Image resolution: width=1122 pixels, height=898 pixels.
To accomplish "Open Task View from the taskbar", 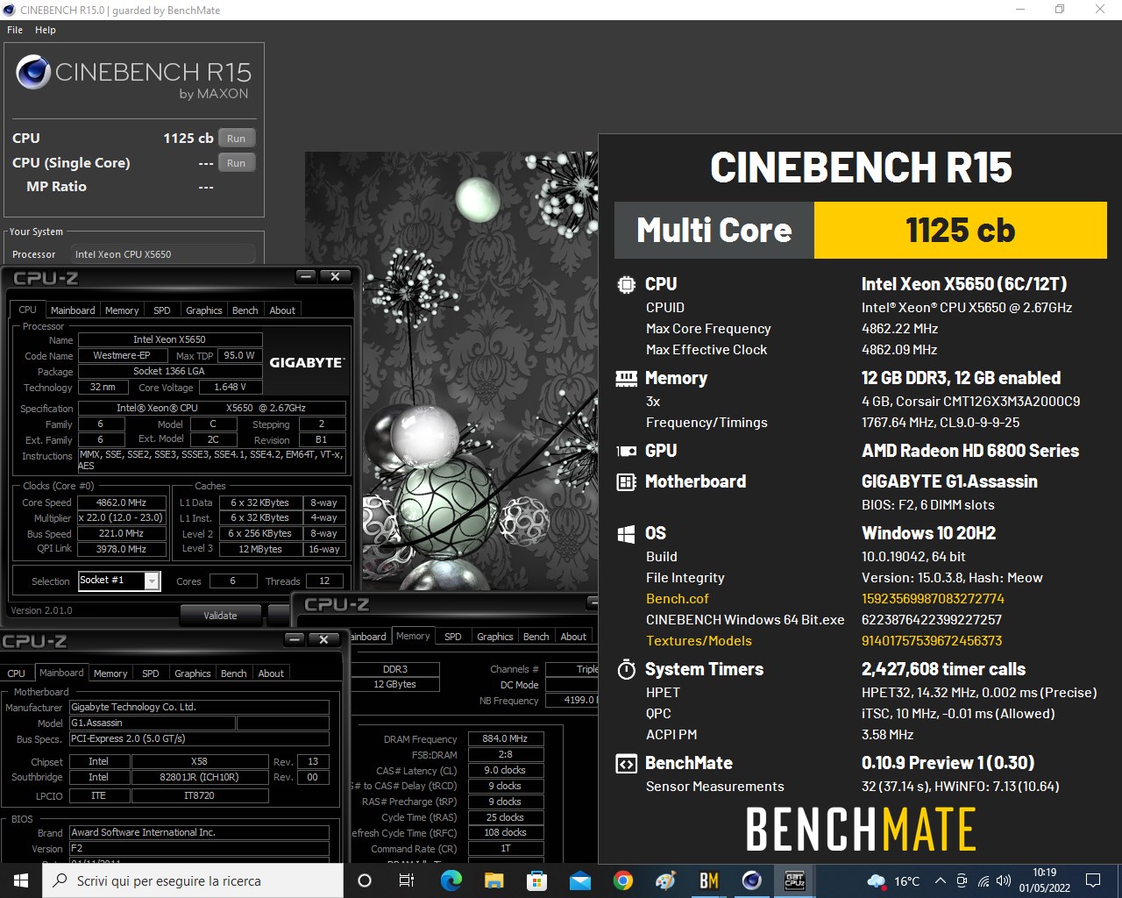I will point(407,880).
